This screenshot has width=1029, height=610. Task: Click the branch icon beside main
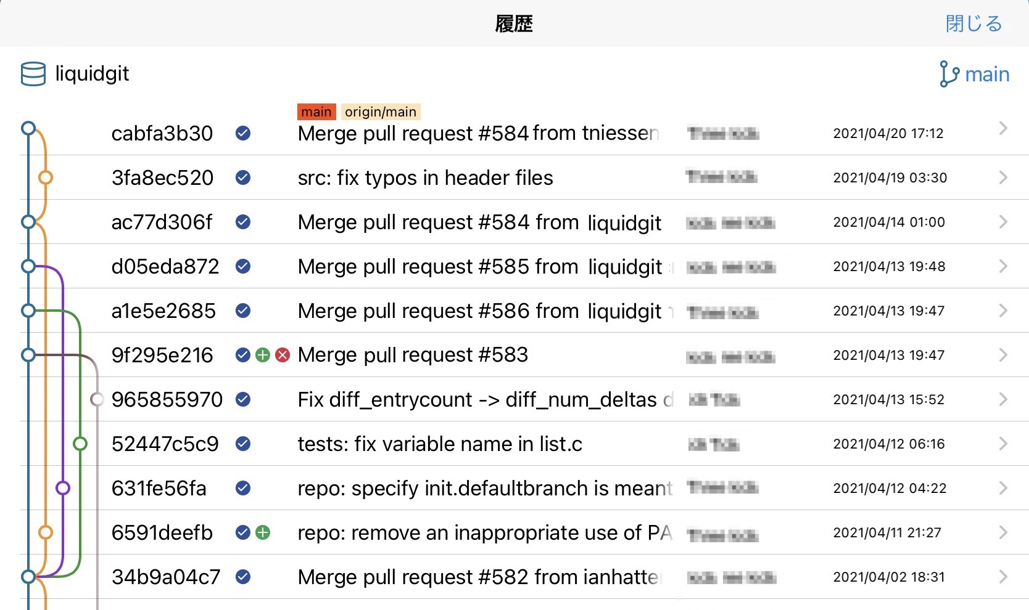[x=949, y=74]
